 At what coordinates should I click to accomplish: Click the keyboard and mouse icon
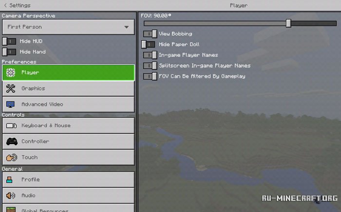(x=11, y=126)
